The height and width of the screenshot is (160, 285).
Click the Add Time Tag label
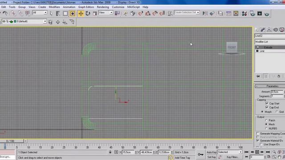[x=182, y=158]
